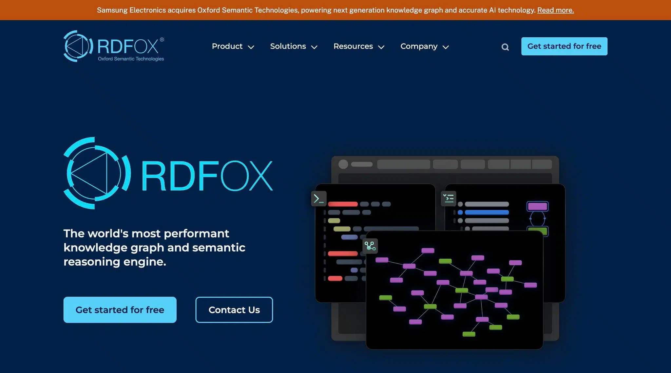
Task: Expand the Product chevron
Action: click(x=251, y=47)
